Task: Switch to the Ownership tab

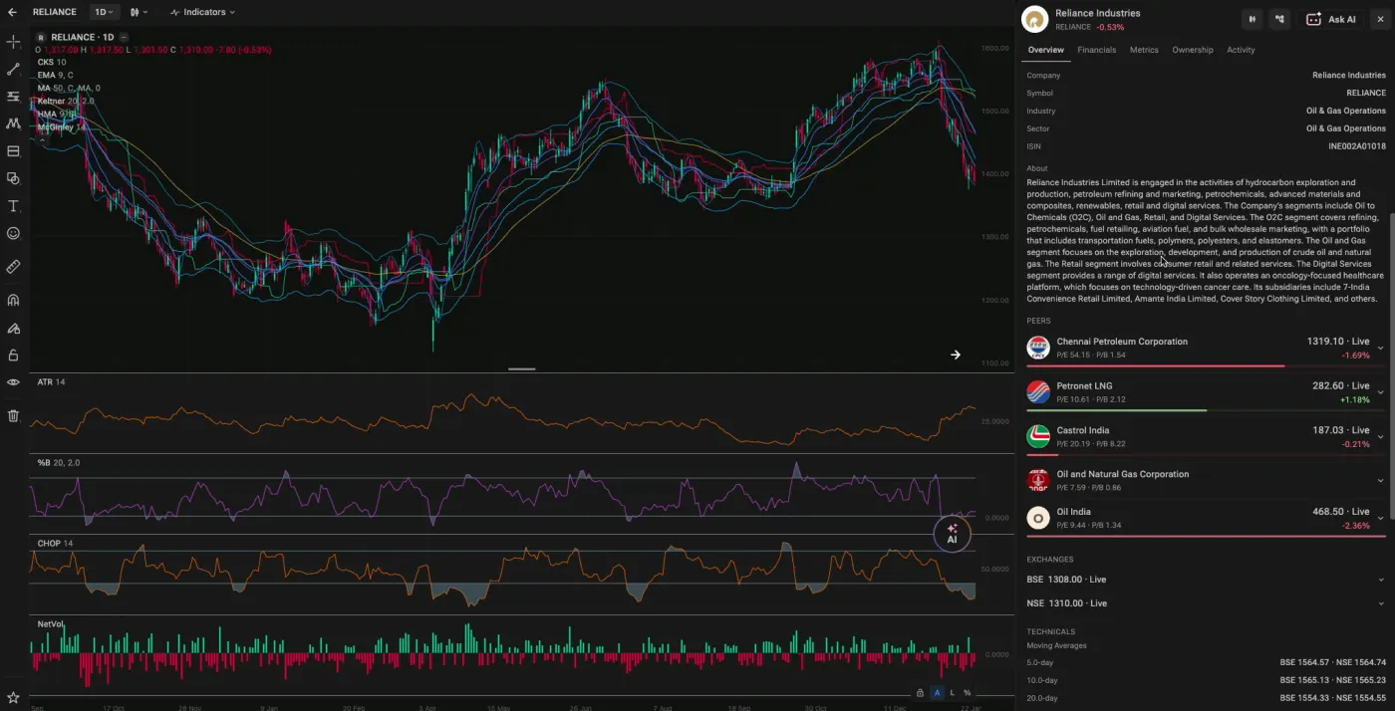Action: (x=1193, y=50)
